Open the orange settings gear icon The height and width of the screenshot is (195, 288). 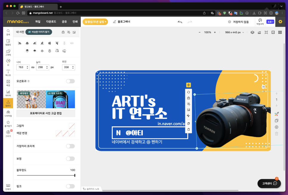(x=280, y=22)
